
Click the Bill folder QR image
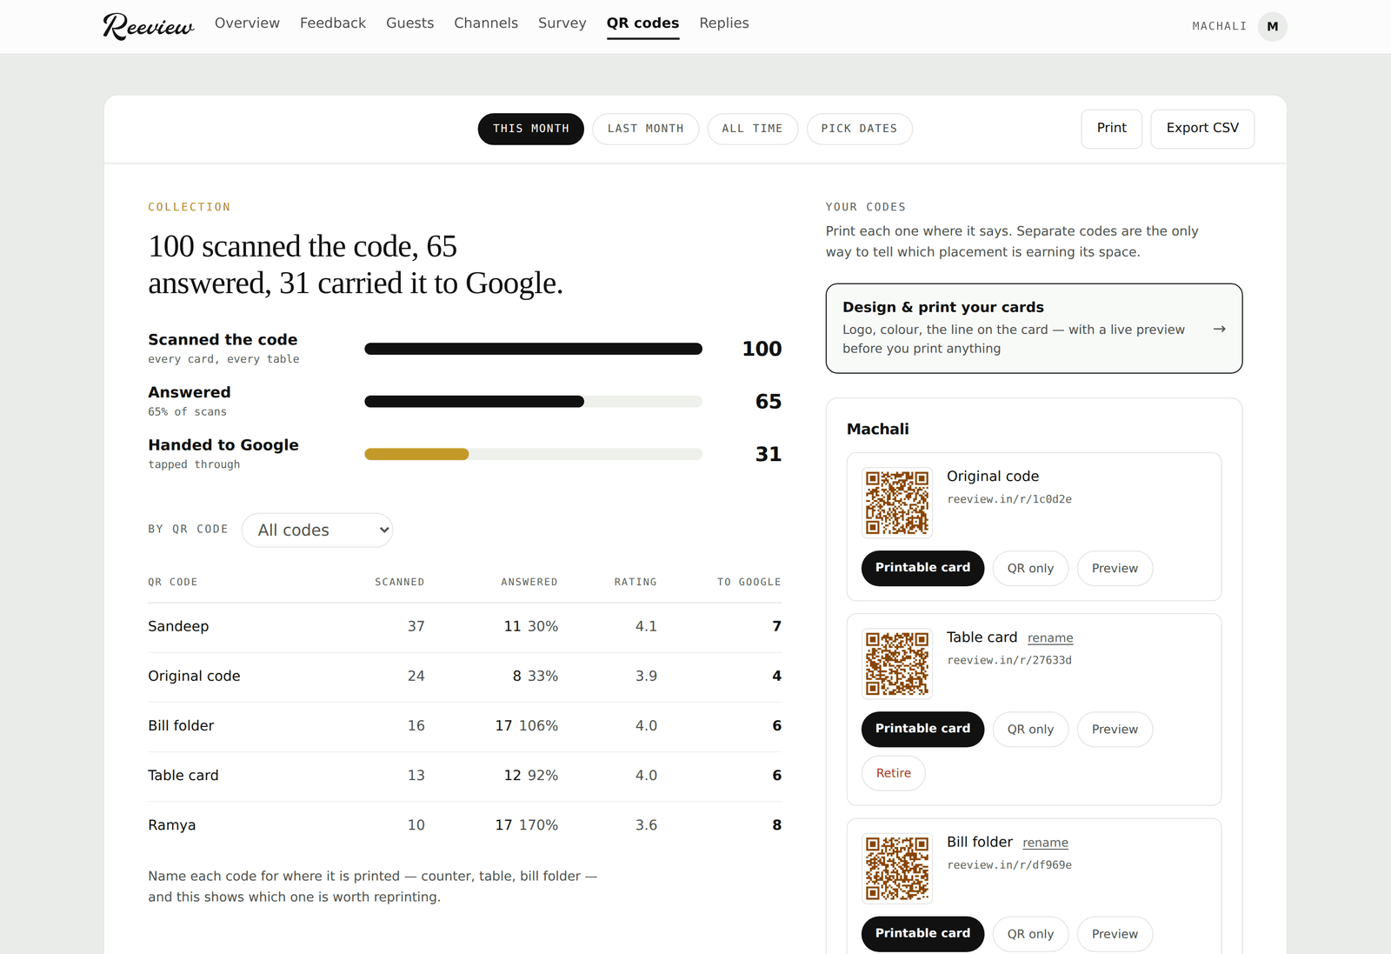coord(897,869)
